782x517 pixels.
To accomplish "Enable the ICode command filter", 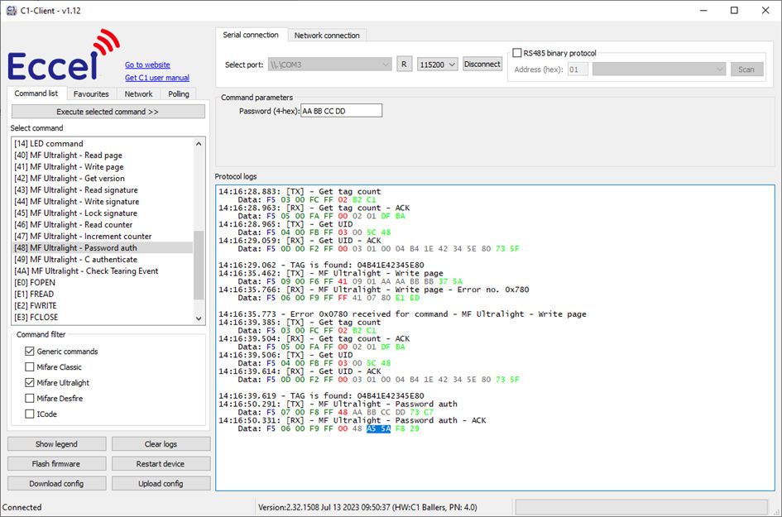I will tap(30, 413).
